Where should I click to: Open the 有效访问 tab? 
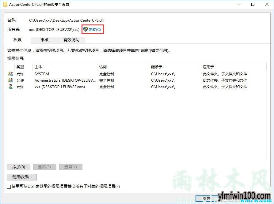click(x=71, y=40)
